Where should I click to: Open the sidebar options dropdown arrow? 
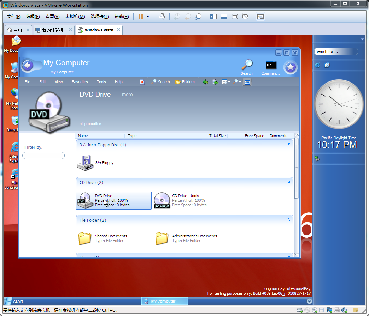362,39
